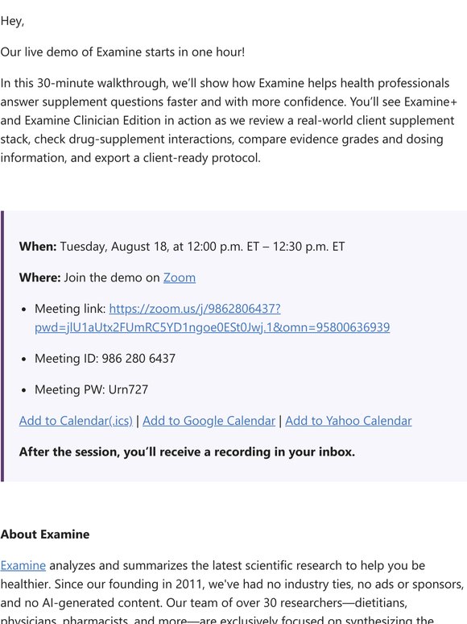Click the "Hey," greeting line
The width and height of the screenshot is (467, 624).
click(12, 21)
